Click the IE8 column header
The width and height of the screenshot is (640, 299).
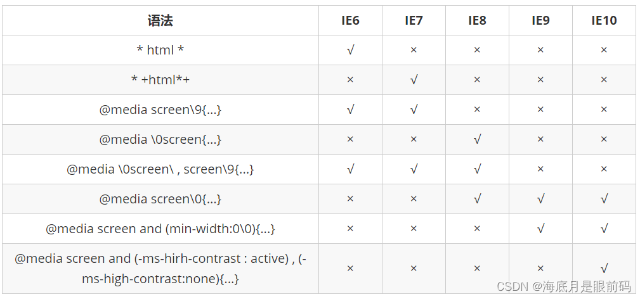[477, 20]
